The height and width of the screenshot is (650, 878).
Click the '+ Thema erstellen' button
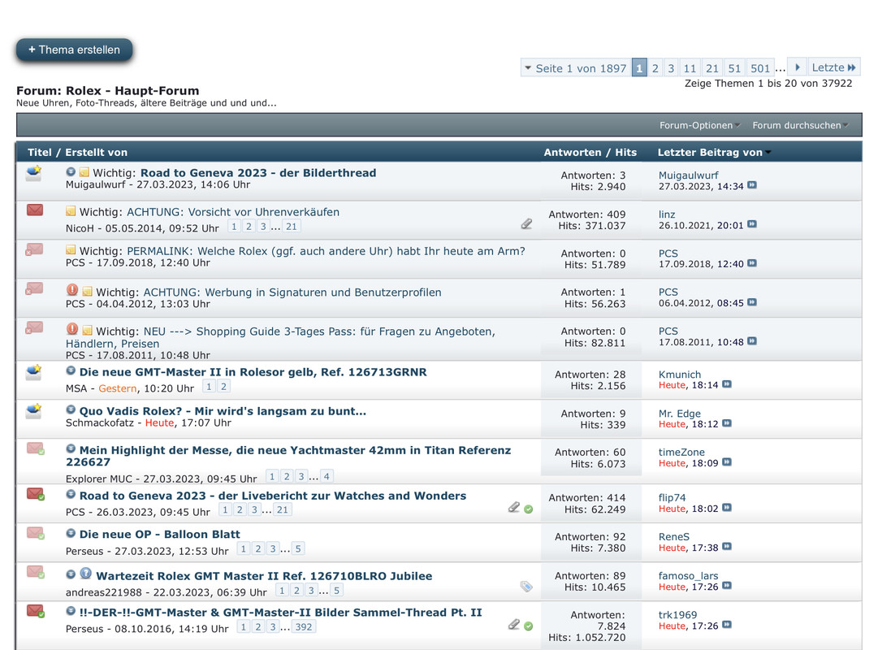pos(74,50)
